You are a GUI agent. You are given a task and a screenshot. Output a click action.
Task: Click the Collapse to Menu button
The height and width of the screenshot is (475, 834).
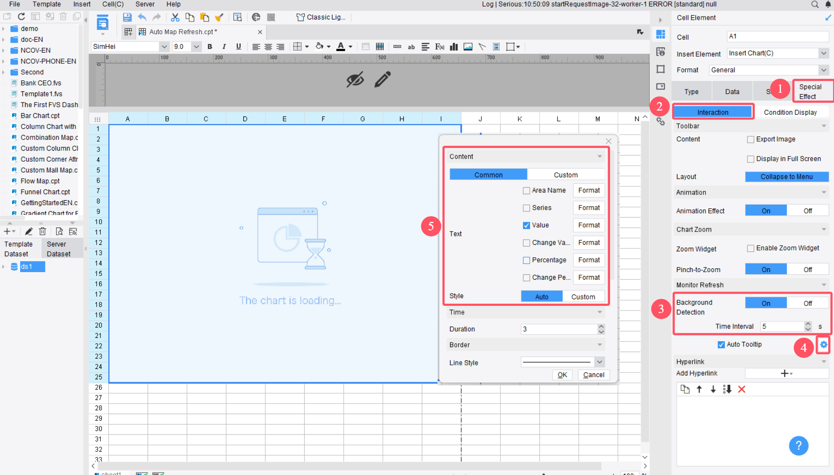coord(786,177)
